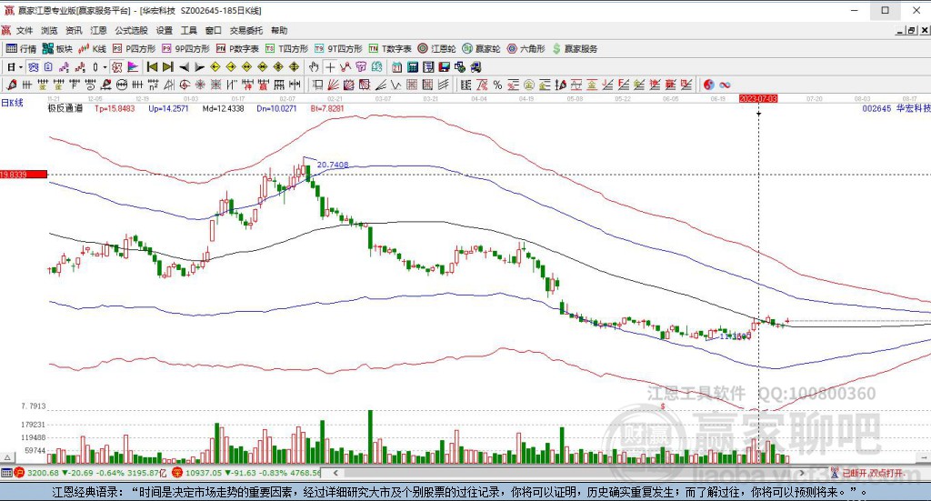Viewport: 931px width, 501px height.
Task: Open the P四方形 square tool
Action: click(x=135, y=49)
